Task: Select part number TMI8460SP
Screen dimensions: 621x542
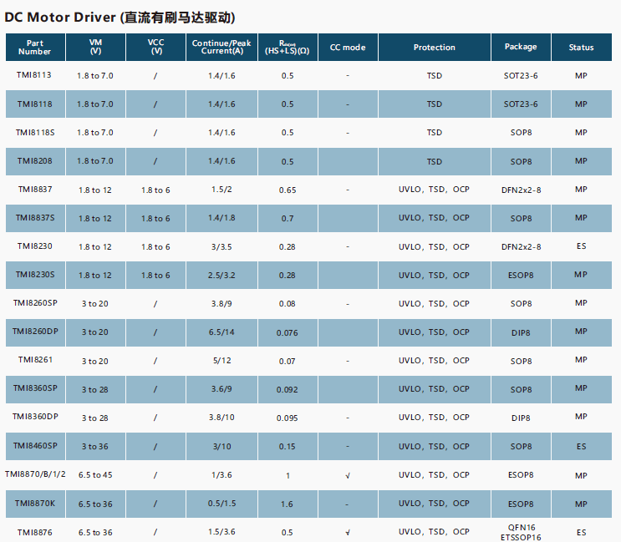Action: [x=35, y=446]
